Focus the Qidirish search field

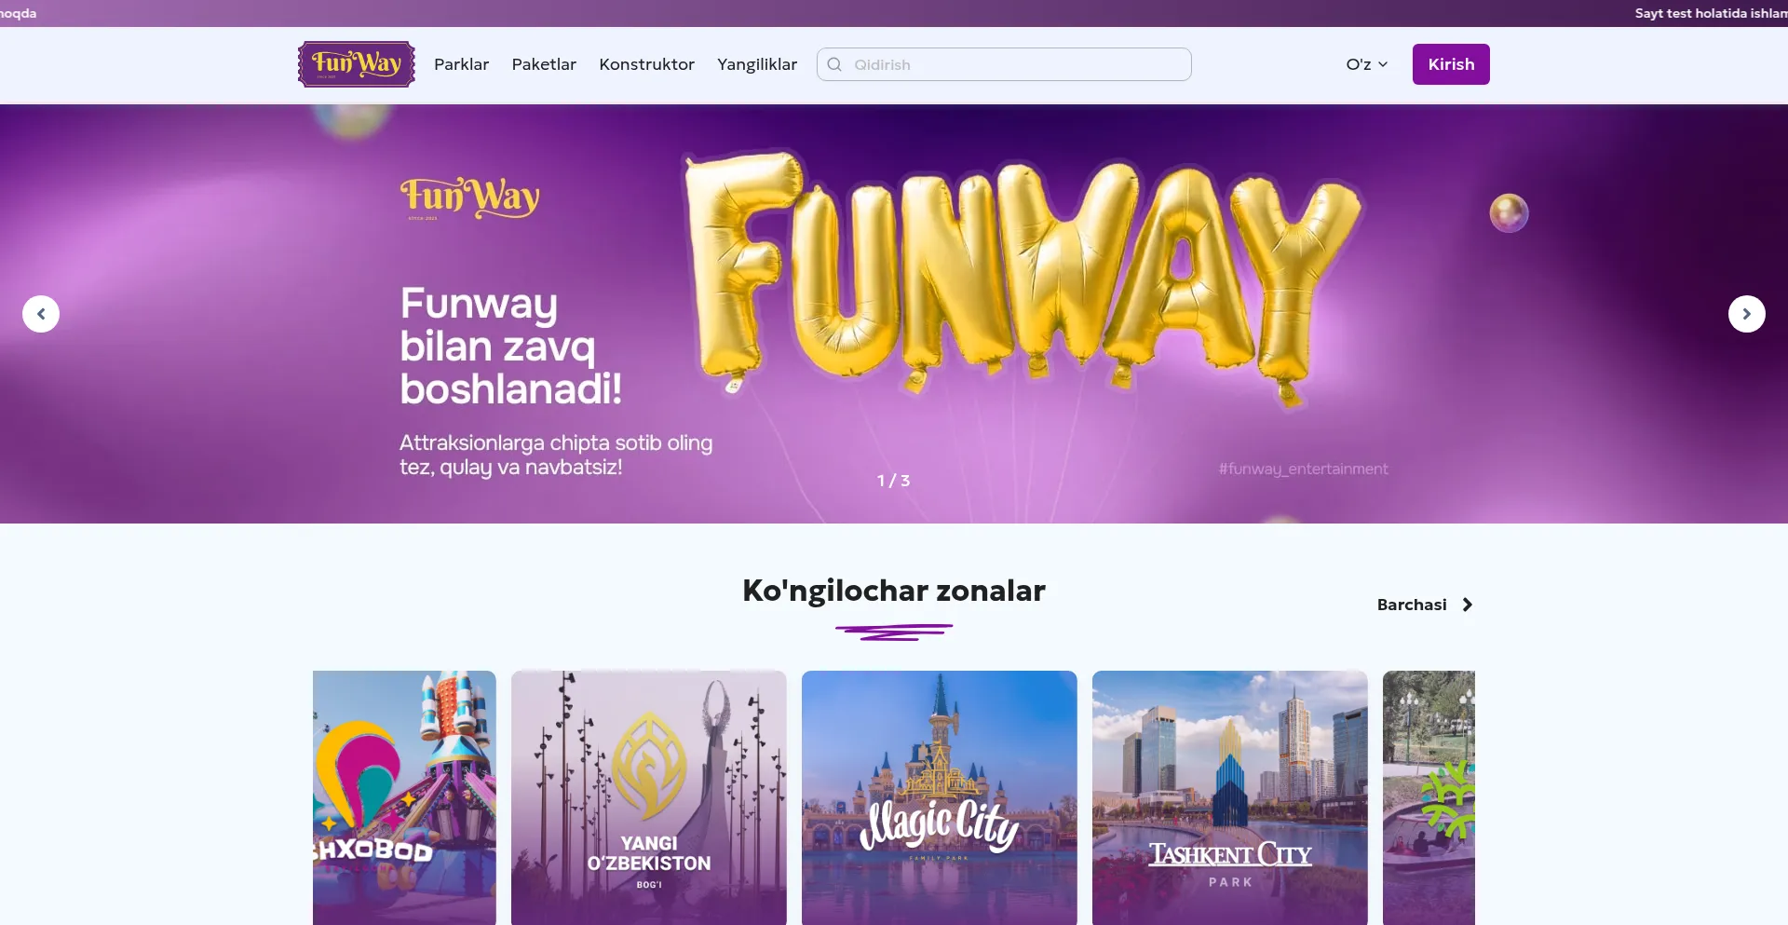pos(1004,64)
